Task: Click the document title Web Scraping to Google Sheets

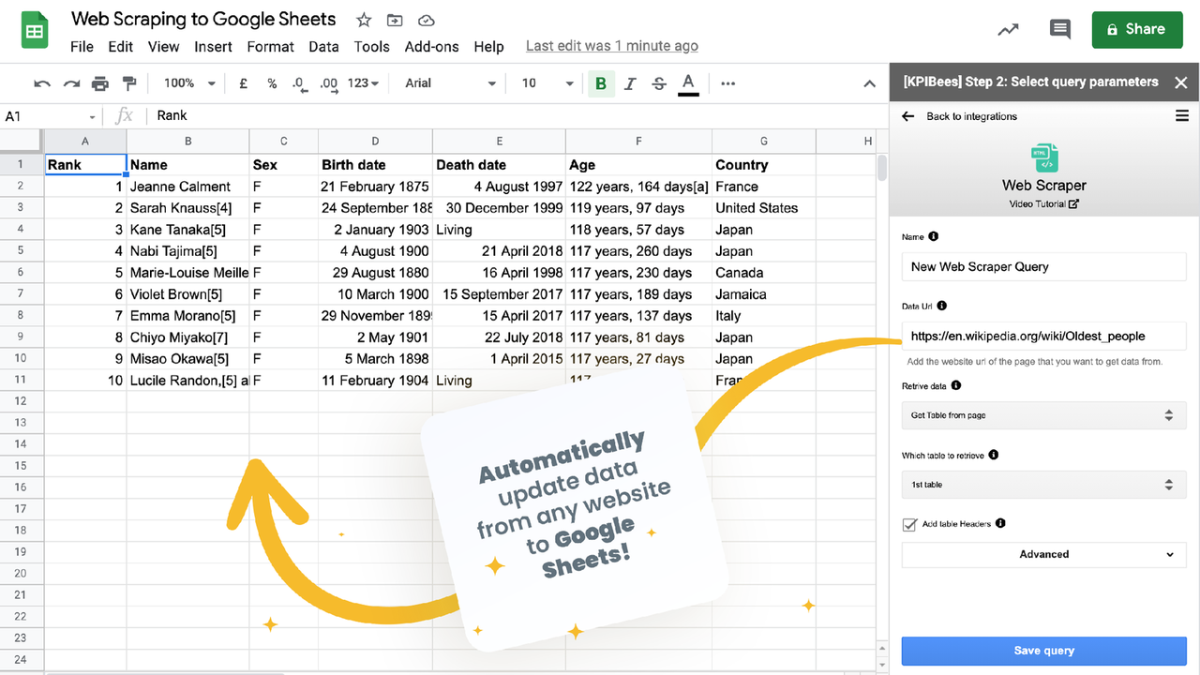Action: 203,19
